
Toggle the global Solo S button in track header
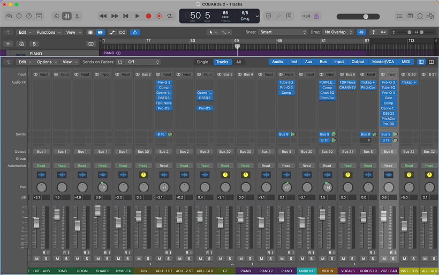pyautogui.click(x=34, y=44)
